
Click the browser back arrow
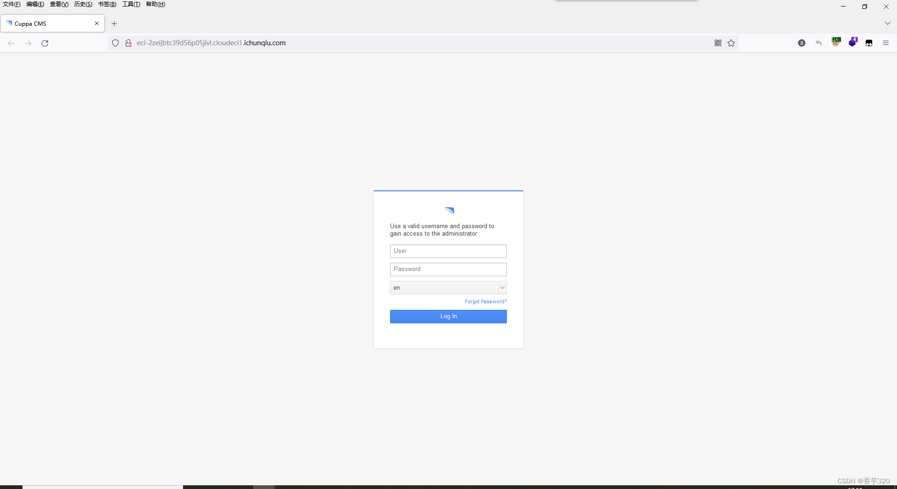coord(11,43)
